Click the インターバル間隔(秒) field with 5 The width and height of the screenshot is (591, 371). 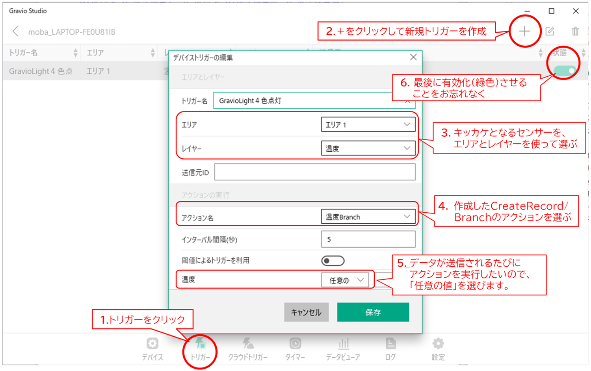368,239
